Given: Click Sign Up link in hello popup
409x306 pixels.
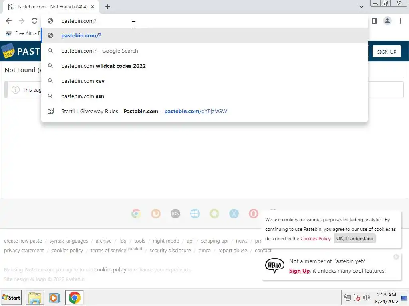Looking at the screenshot, I should 300,271.
